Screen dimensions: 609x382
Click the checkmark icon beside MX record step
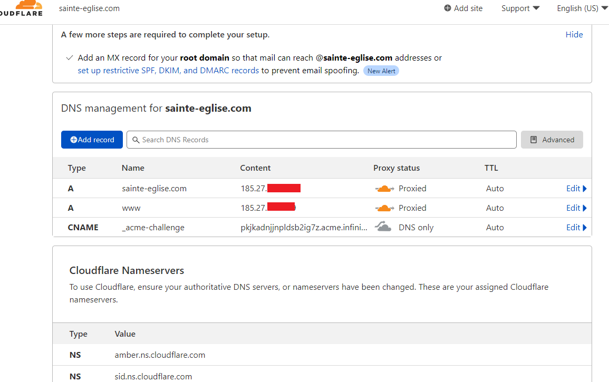tap(70, 58)
